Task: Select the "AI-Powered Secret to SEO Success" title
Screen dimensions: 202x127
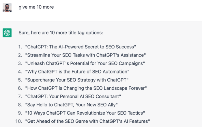Action: coord(81,47)
